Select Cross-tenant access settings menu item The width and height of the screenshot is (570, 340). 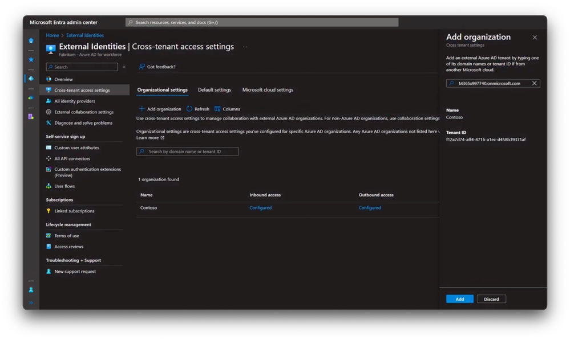click(84, 90)
